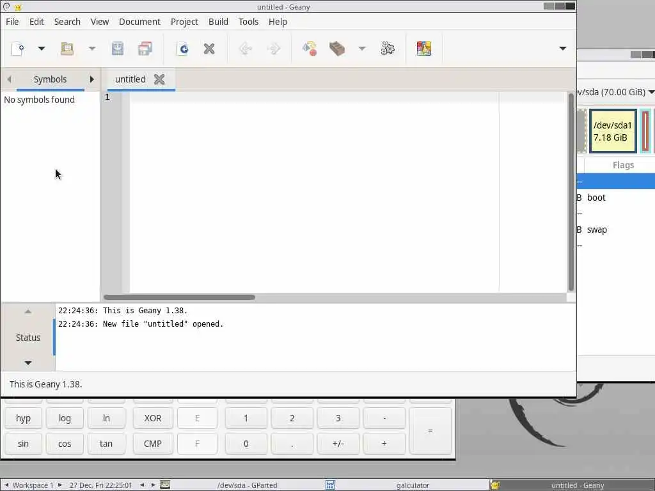This screenshot has height=491, width=655.
Task: Click the Save all files icon
Action: tap(145, 49)
